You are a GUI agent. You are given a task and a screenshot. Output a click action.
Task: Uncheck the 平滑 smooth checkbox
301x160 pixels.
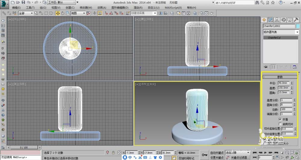(x=280, y=119)
